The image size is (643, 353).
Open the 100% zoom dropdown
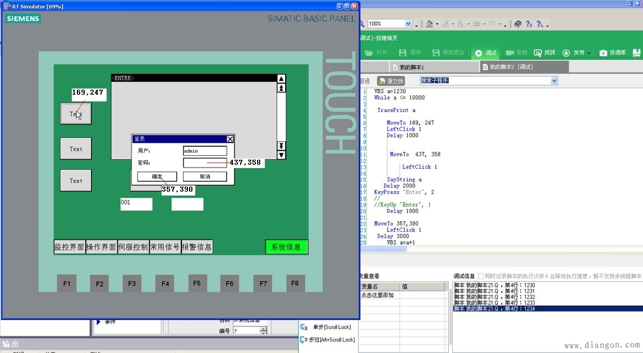(408, 24)
